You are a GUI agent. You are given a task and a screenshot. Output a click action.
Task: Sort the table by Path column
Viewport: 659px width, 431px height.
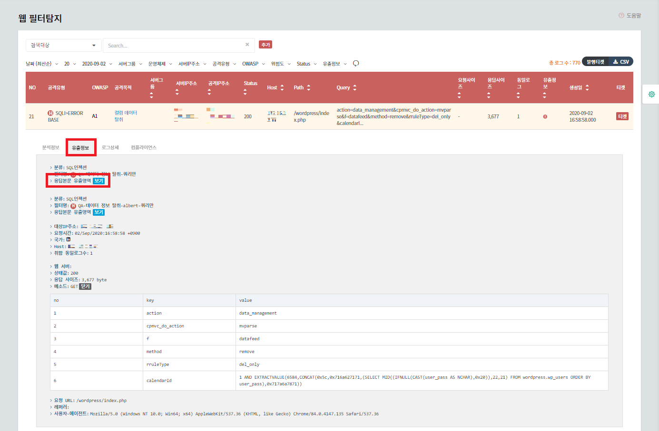(308, 87)
